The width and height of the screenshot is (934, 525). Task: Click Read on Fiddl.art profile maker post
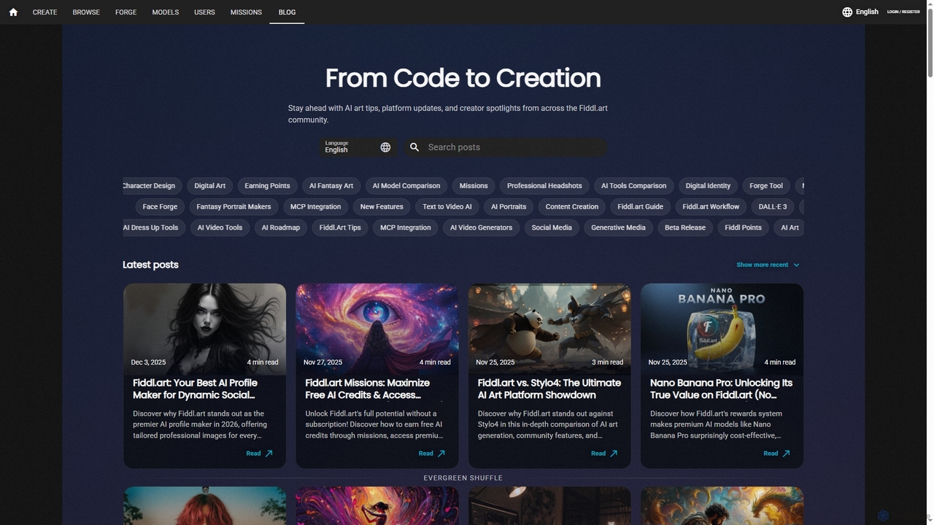(x=259, y=454)
